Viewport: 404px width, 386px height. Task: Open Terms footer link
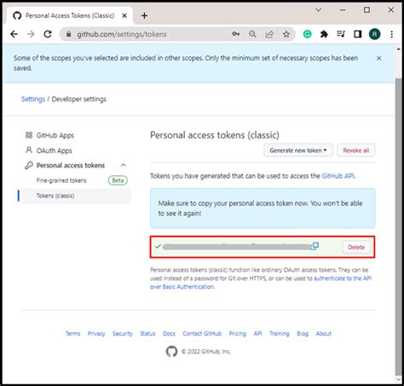coord(72,334)
